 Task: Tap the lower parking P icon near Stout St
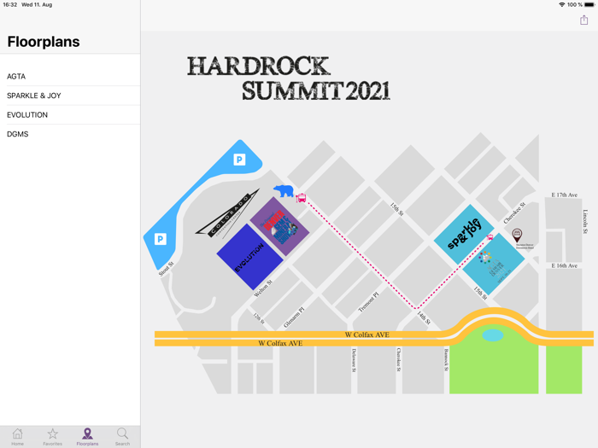tap(161, 239)
